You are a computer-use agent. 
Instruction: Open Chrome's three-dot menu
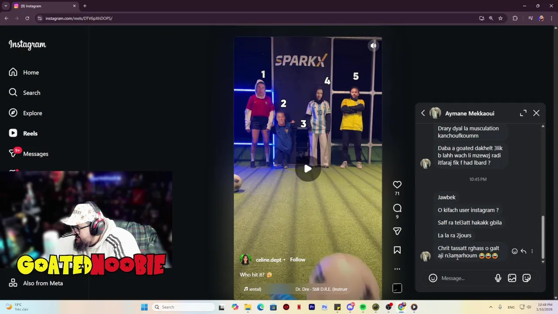552,18
